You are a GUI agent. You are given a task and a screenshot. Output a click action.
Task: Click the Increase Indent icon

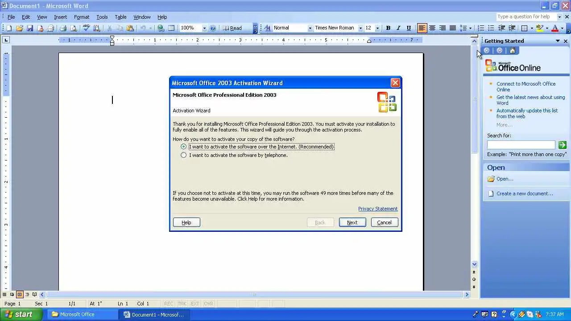pos(512,28)
